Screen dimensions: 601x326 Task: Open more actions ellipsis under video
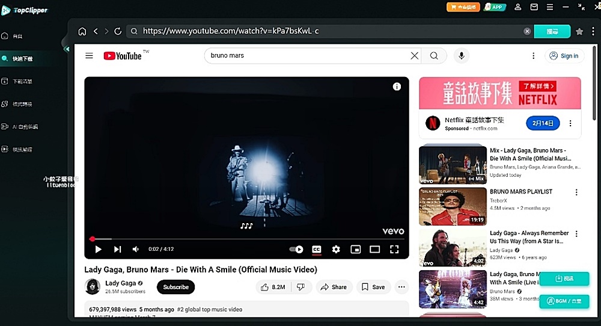(401, 287)
